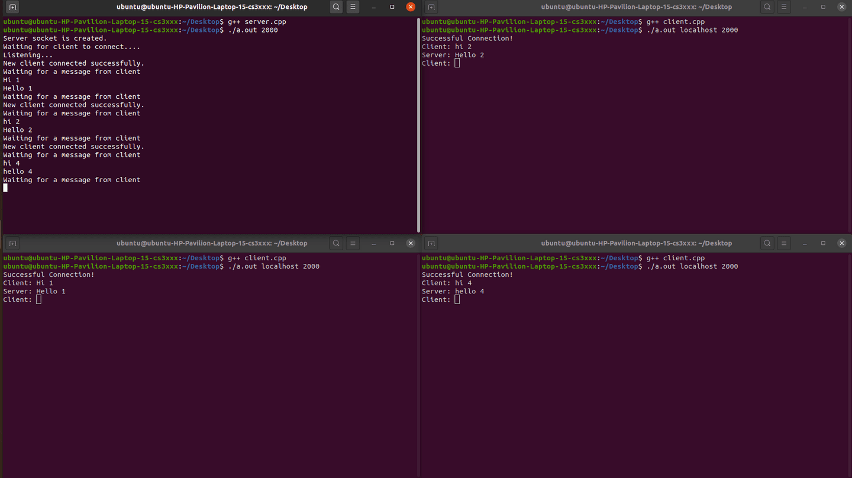Viewport: 852px width, 478px height.
Task: Click the block cursor at the end of server output
Action: (x=5, y=188)
